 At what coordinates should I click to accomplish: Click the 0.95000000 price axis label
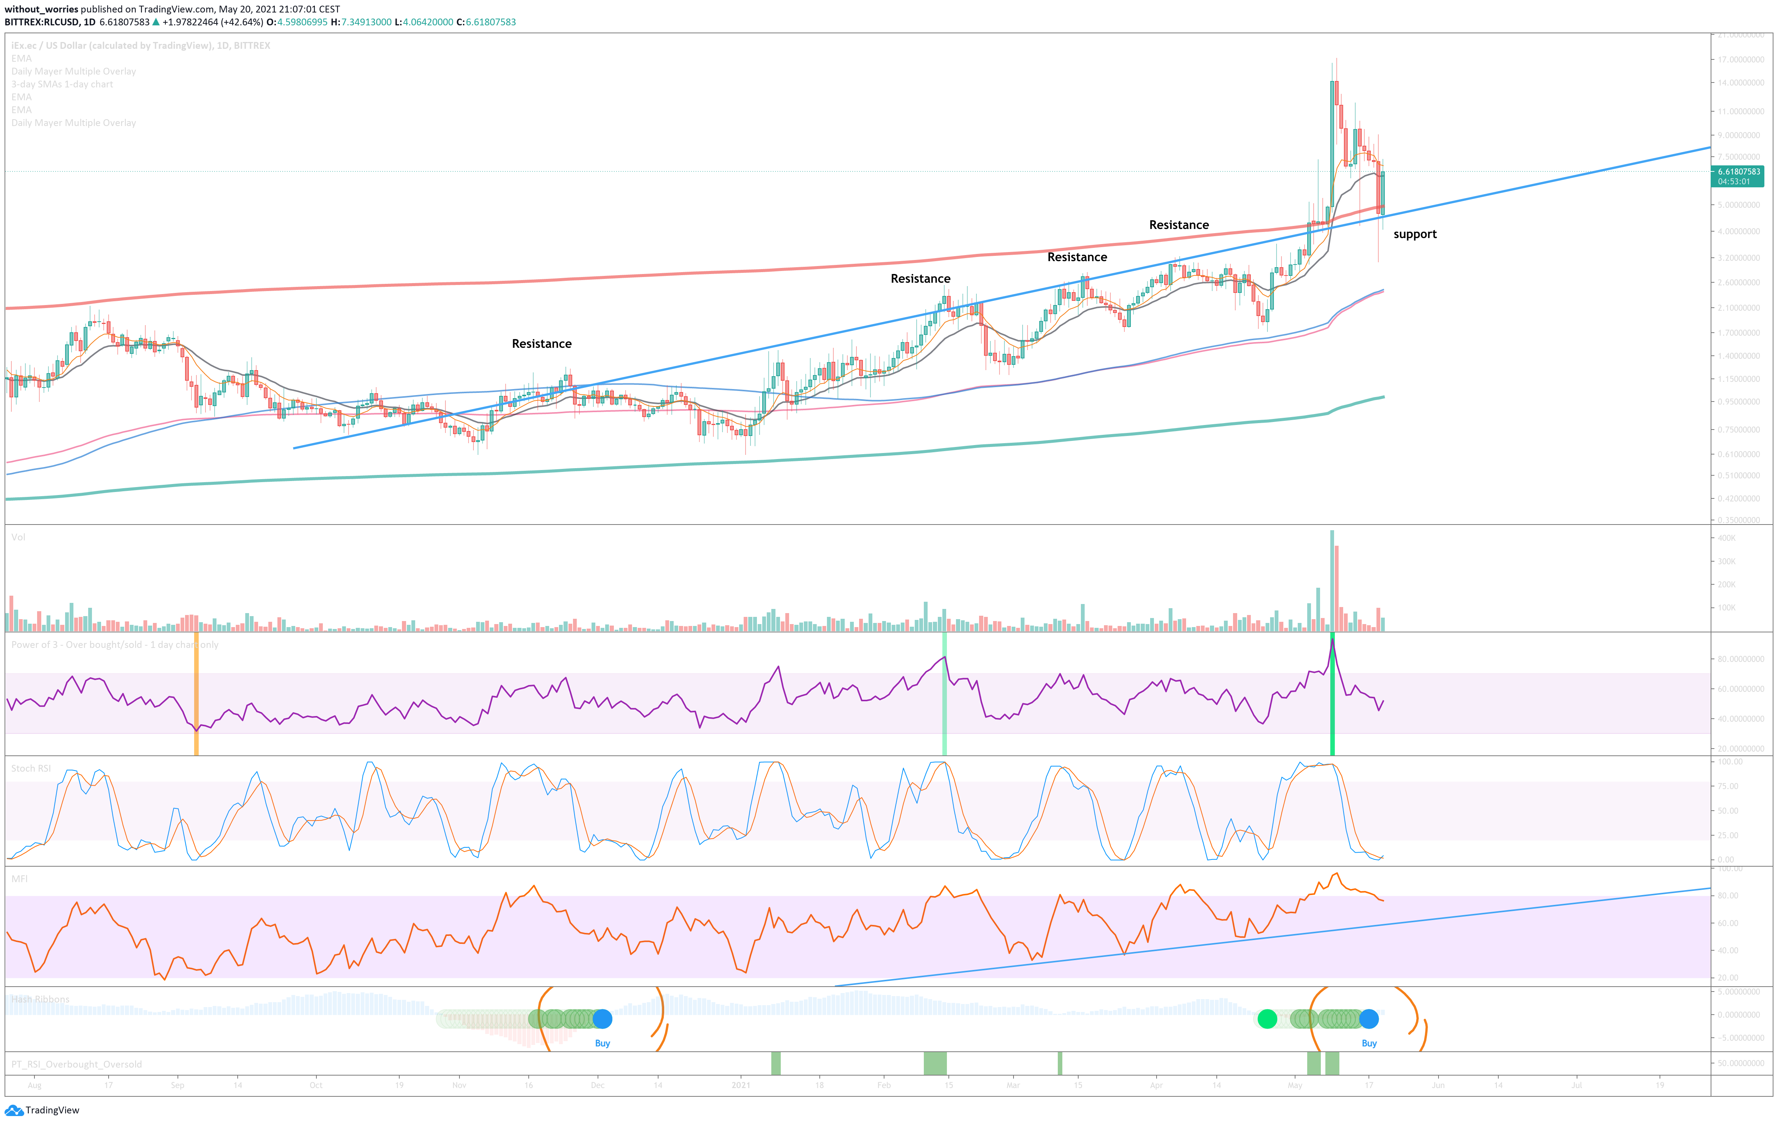pos(1739,402)
